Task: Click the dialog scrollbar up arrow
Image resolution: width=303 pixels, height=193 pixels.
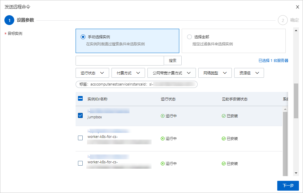Action: tap(296, 30)
